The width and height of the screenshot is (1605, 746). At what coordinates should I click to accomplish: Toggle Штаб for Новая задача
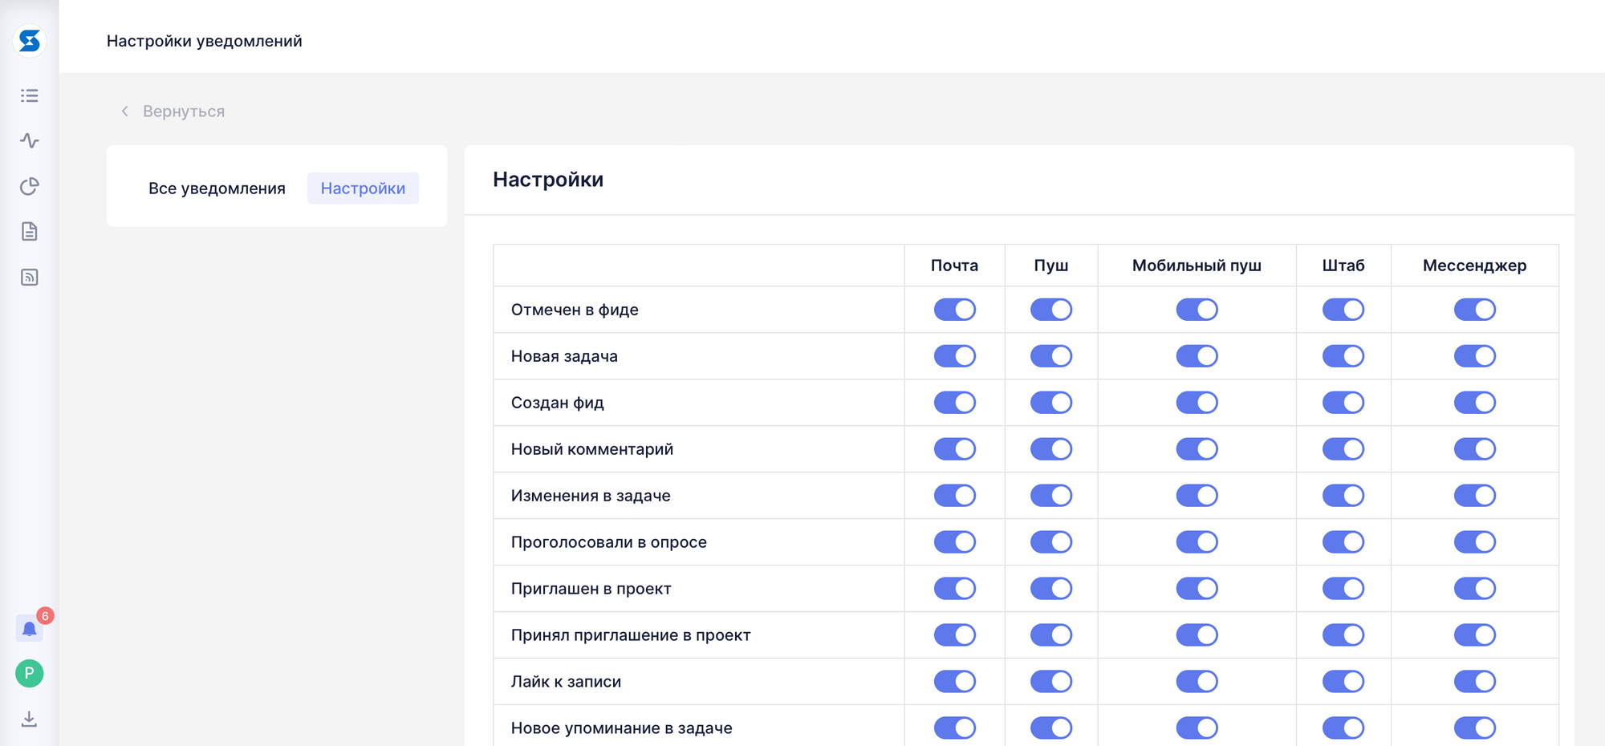click(x=1343, y=356)
